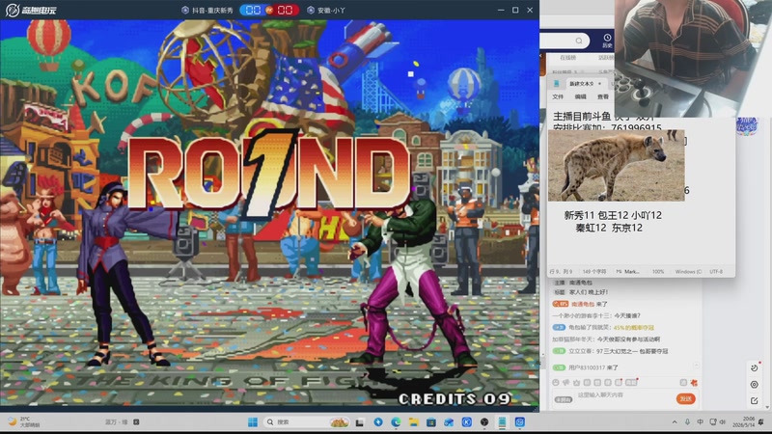Open the Windows Start button
772x434 pixels.
tap(253, 422)
